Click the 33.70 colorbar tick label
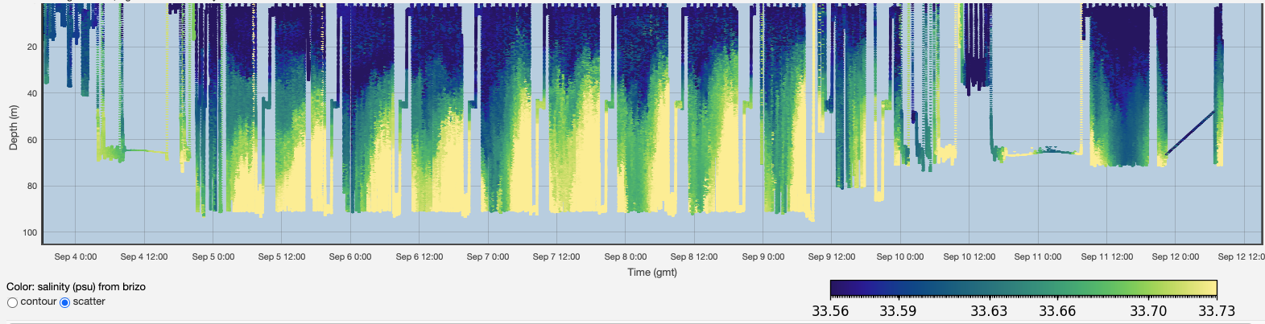The width and height of the screenshot is (1265, 324). [1148, 311]
